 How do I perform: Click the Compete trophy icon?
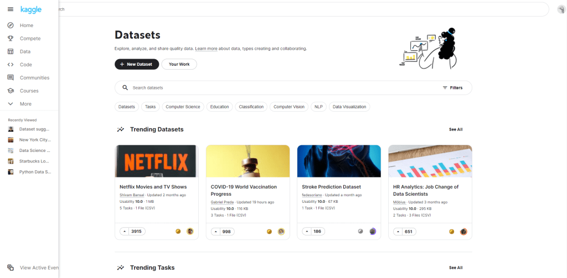pos(11,38)
